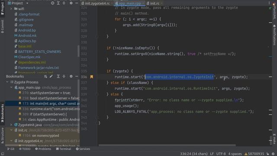Switch to init.zygote64.rc editor tab
The width and height of the screenshot is (277, 156).
[x=97, y=3]
